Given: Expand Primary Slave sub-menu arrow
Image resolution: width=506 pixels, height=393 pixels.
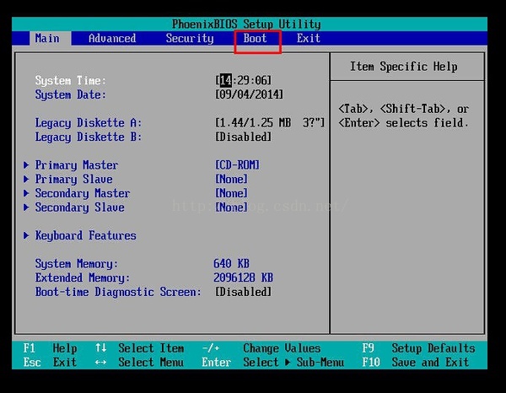Looking at the screenshot, I should 26,179.
